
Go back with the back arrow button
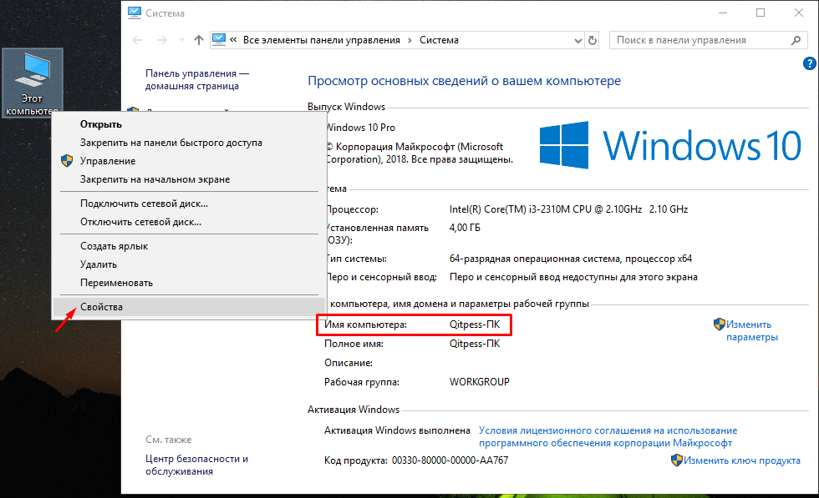point(137,40)
